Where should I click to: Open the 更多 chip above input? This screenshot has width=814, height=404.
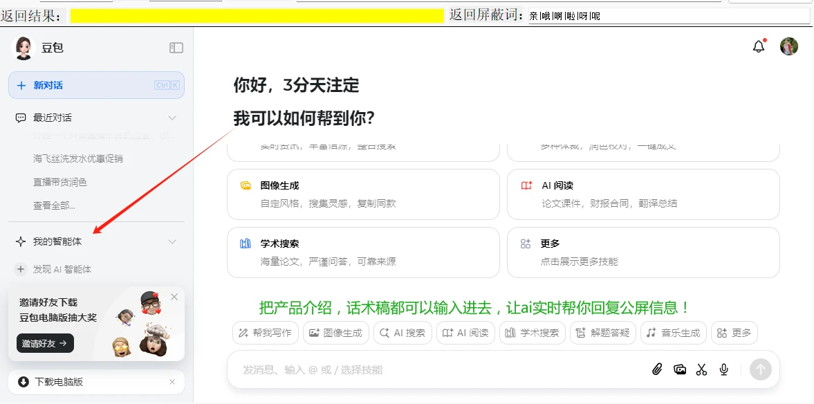tap(734, 333)
